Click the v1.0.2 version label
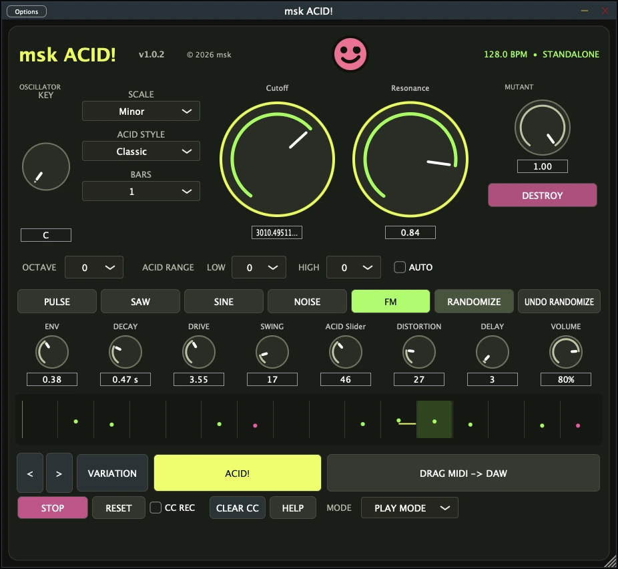 click(x=151, y=54)
